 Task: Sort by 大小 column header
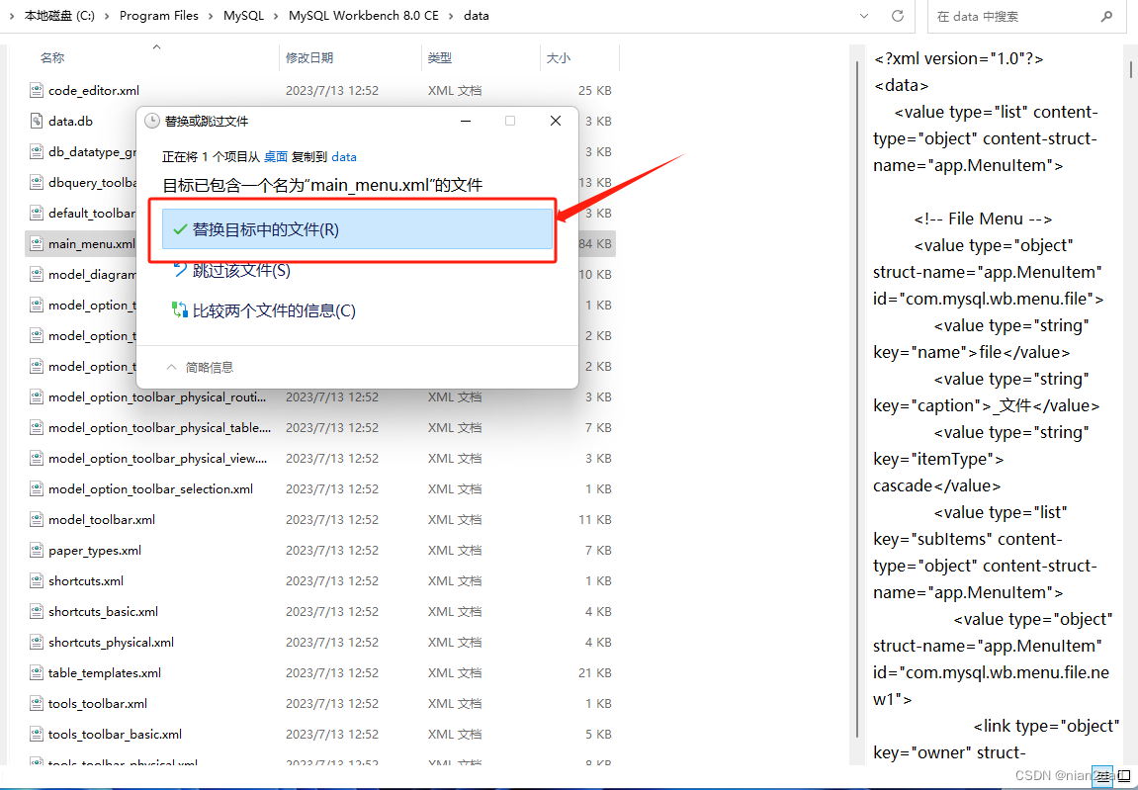click(558, 58)
